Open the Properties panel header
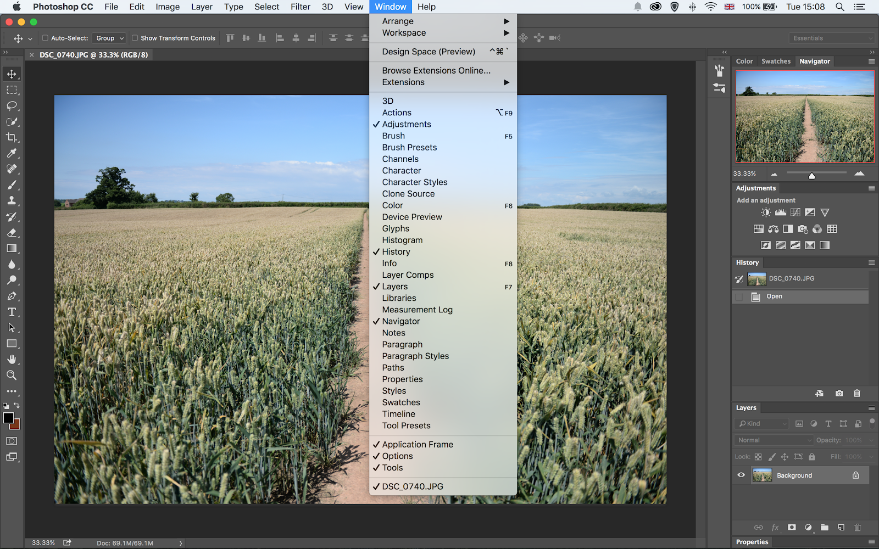879x549 pixels. coord(752,542)
